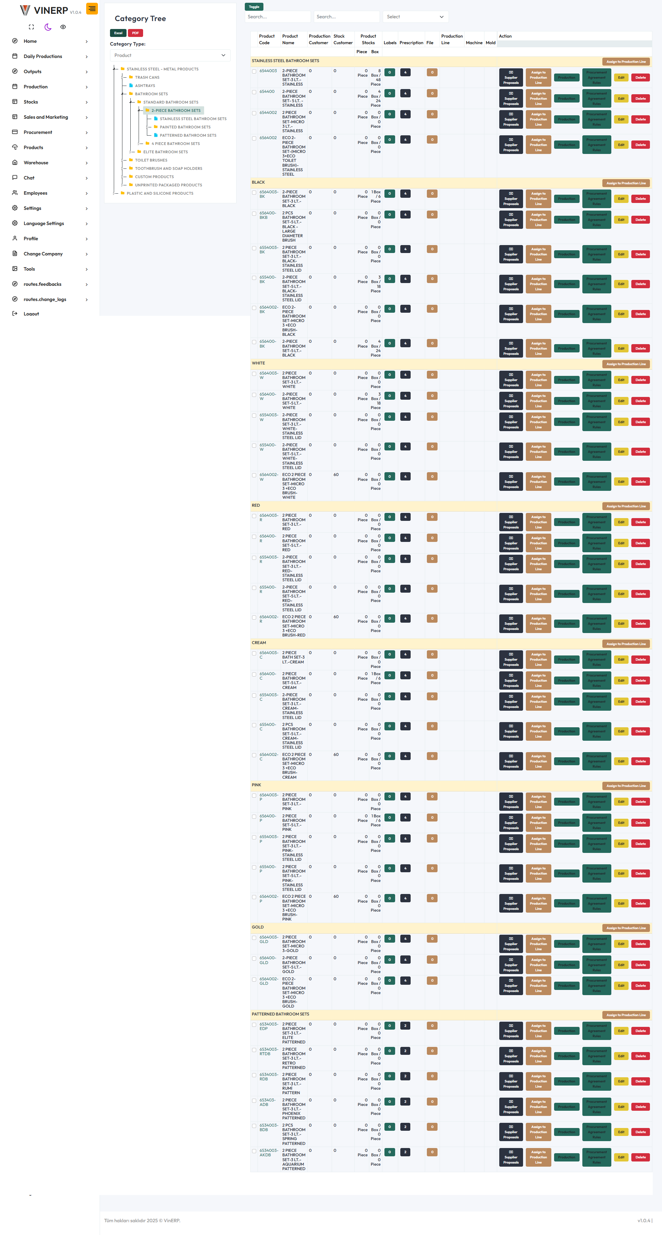Collapse the BATHROOM SETS tree node
Image resolution: width=662 pixels, height=1235 pixels.
click(x=123, y=94)
